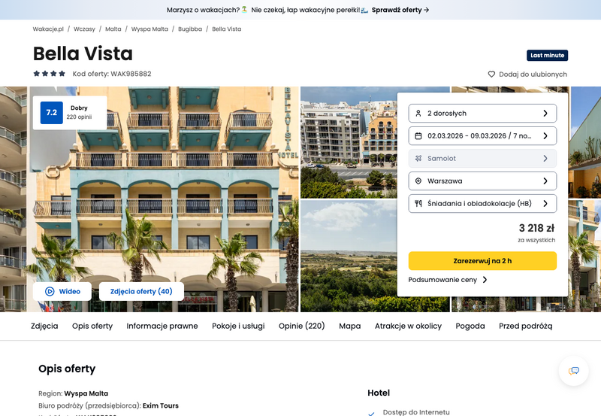Select the Mapa tab

pos(349,326)
